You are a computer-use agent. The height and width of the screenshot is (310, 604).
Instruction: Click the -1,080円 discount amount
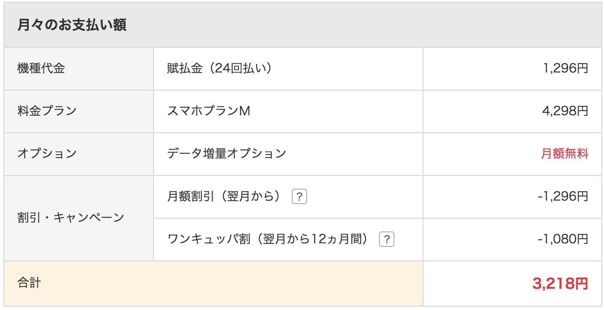point(563,239)
